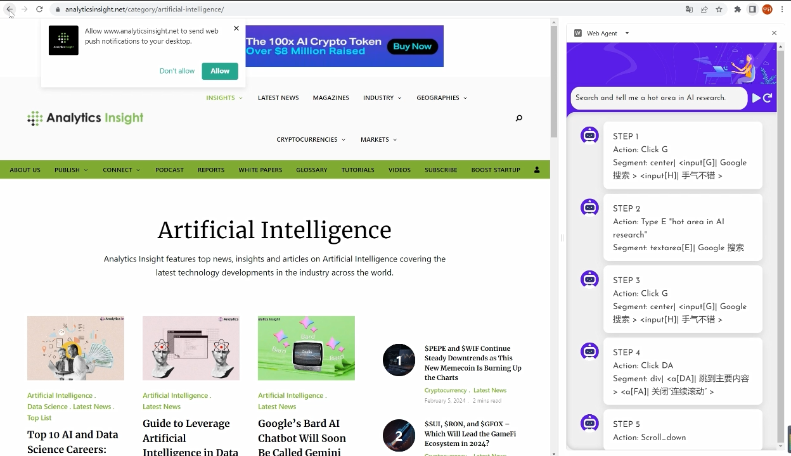Open the $PEPE and $WIF memecoin article
Screen dimensions: 791x456
coord(473,363)
